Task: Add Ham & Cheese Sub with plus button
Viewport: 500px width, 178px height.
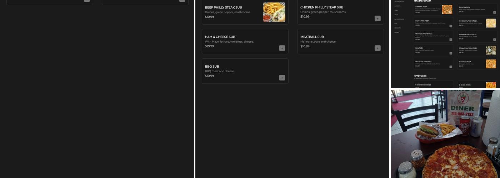Action: 282,48
